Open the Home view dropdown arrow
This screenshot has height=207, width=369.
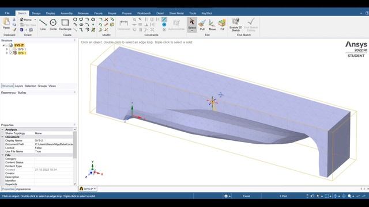35,20
